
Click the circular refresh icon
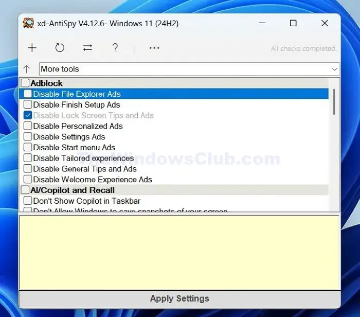pos(60,48)
